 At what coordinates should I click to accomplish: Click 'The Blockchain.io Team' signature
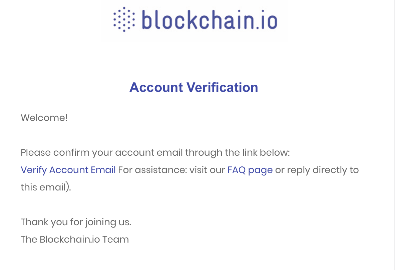click(x=75, y=240)
